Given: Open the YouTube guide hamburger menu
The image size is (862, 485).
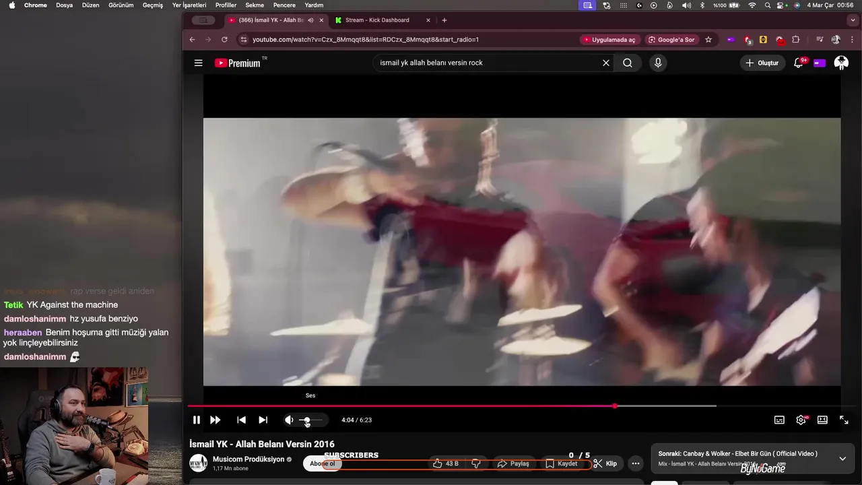Looking at the screenshot, I should point(198,63).
